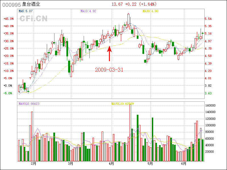Click the latest price 13.67
The height and width of the screenshot is (170, 227).
(117, 4)
